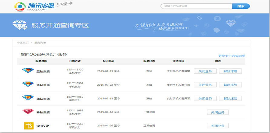Click the diamond icon in the banner

(x=19, y=25)
